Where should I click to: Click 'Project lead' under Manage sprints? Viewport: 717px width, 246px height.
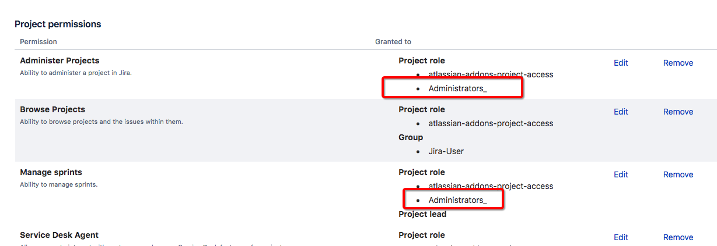click(422, 214)
